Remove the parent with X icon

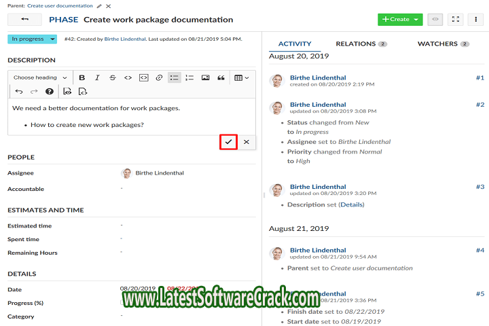click(108, 6)
